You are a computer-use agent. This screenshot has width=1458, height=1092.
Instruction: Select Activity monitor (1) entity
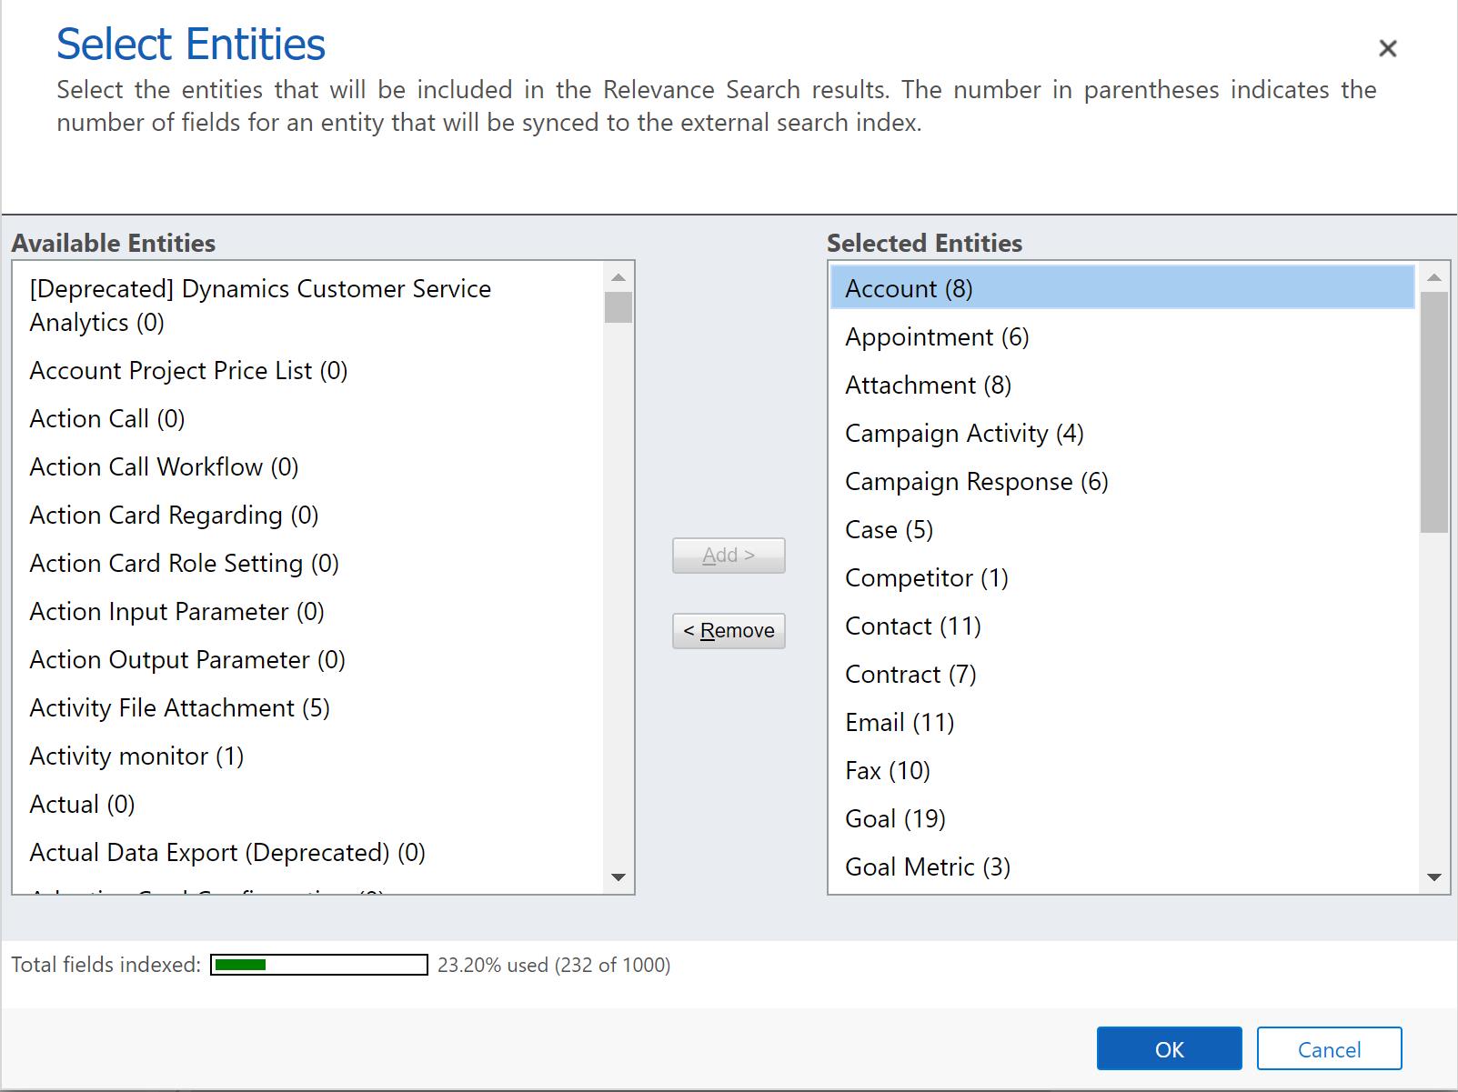coord(307,756)
